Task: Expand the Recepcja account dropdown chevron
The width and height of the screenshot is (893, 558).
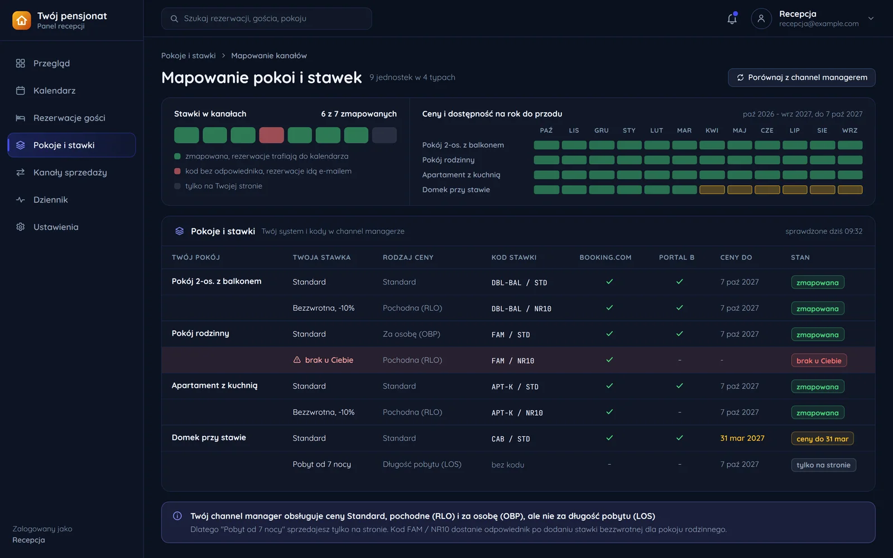Action: (871, 18)
